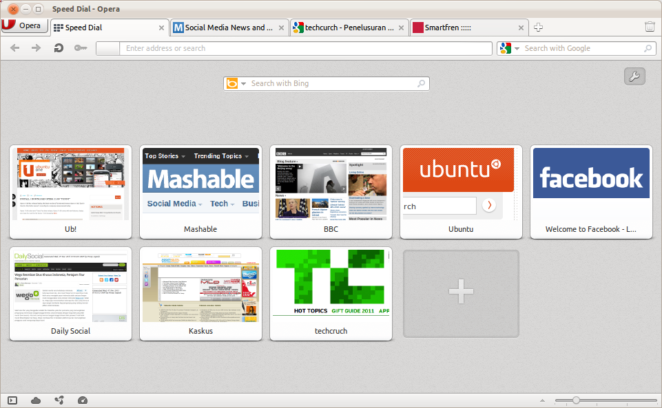
Task: Open the Daily Social speed dial thumbnail
Action: click(70, 294)
